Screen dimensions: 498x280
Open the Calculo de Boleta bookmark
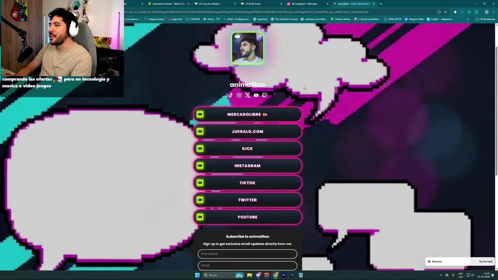367,19
